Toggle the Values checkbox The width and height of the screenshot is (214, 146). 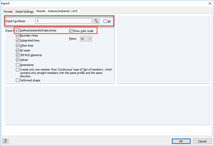17,60
